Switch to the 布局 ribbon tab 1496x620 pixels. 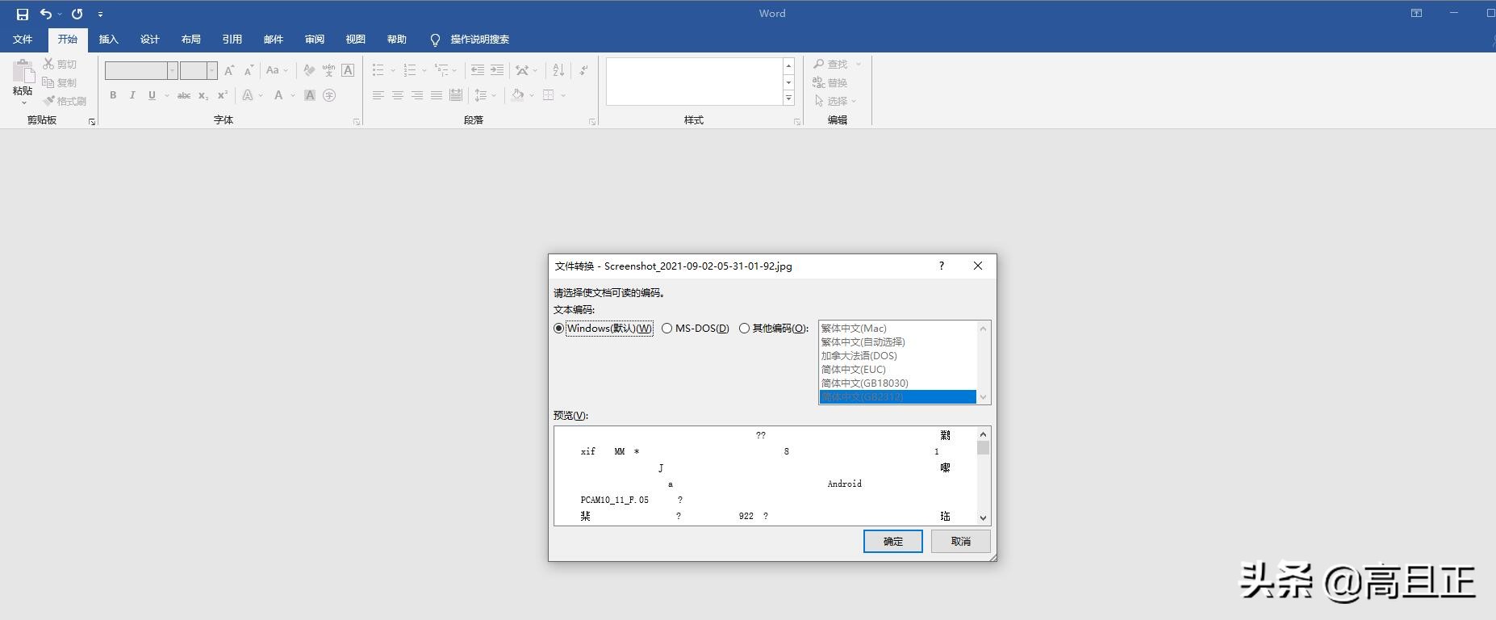click(x=190, y=40)
